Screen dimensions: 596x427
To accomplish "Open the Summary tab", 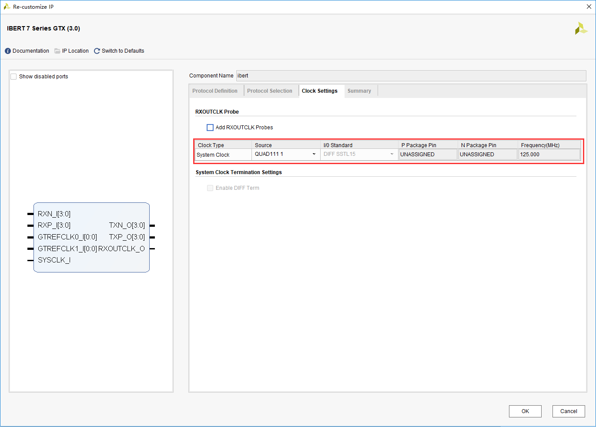I will coord(359,91).
